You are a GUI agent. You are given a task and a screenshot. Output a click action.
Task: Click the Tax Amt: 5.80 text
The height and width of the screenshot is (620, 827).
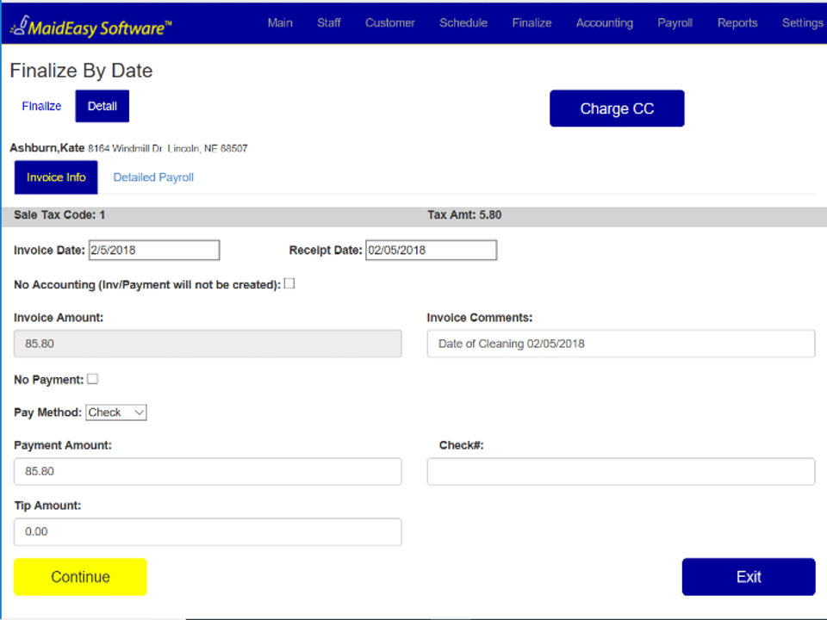464,214
